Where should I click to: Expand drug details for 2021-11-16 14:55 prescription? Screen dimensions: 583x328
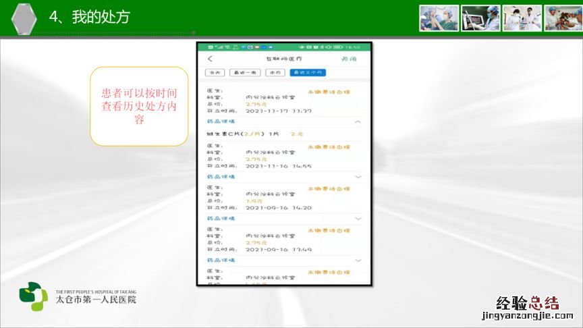(x=358, y=177)
